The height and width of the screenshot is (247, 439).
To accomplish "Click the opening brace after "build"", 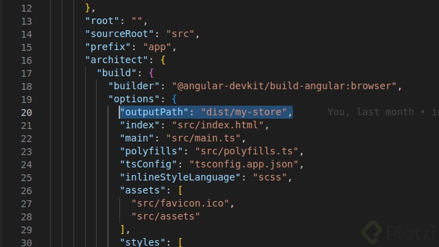I will [x=152, y=73].
